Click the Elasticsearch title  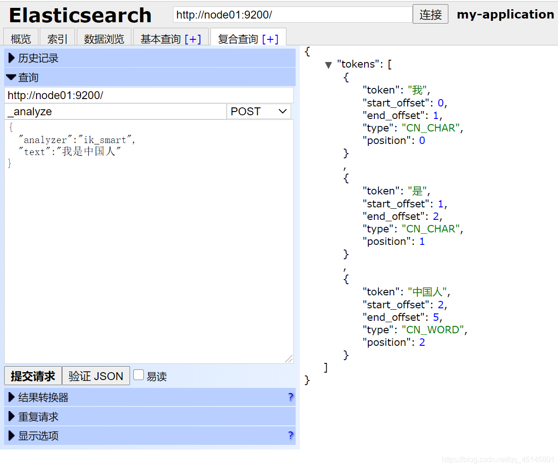tap(80, 15)
